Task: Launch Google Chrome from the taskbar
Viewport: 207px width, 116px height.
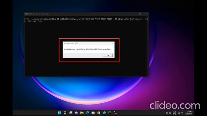Action: [x=99, y=113]
